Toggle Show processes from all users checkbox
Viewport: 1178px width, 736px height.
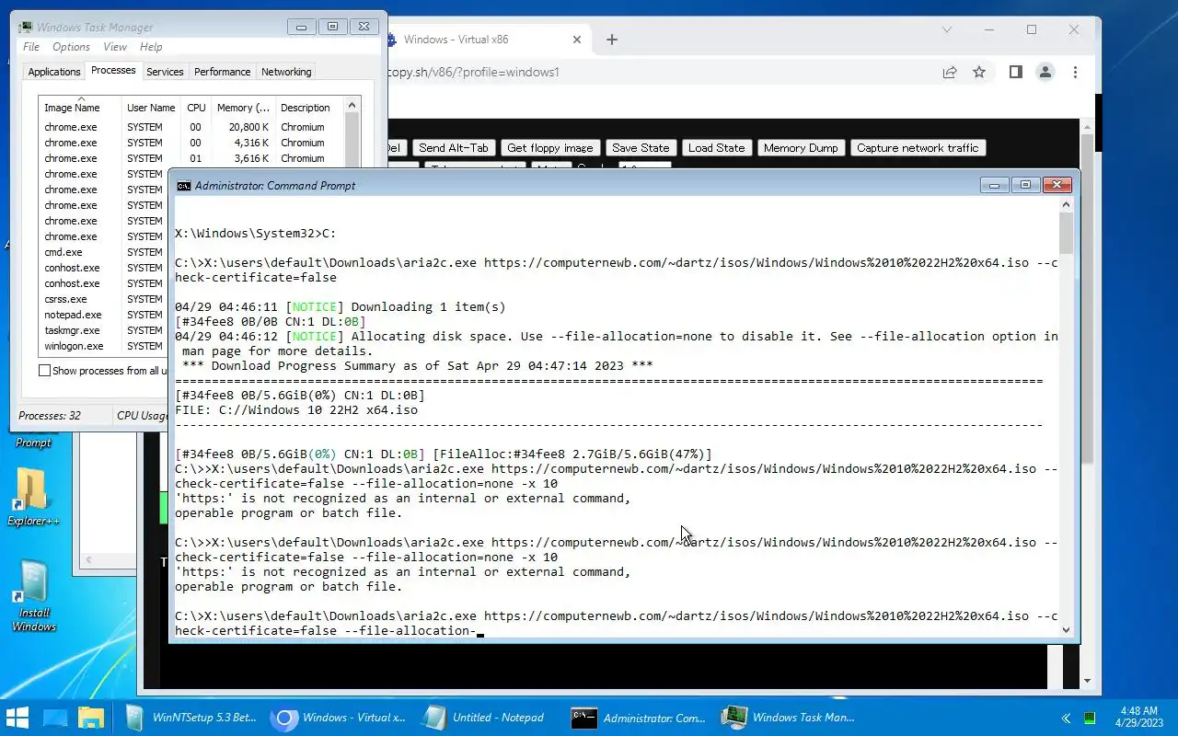click(x=45, y=371)
